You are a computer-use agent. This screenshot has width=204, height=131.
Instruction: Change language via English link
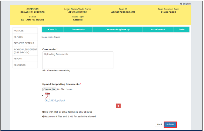187,4
